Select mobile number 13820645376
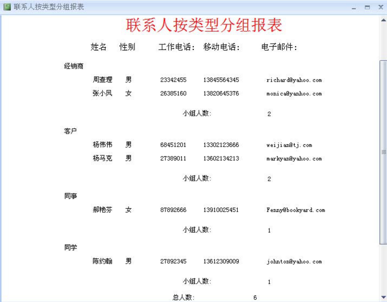The width and height of the screenshot is (387, 302). (221, 93)
